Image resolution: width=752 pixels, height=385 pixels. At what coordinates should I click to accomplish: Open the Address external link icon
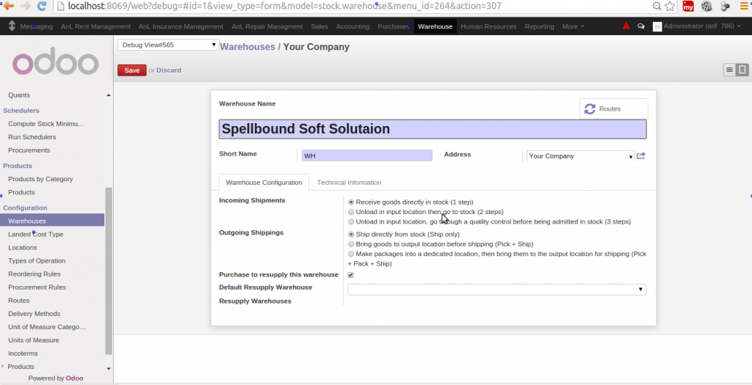(x=641, y=155)
